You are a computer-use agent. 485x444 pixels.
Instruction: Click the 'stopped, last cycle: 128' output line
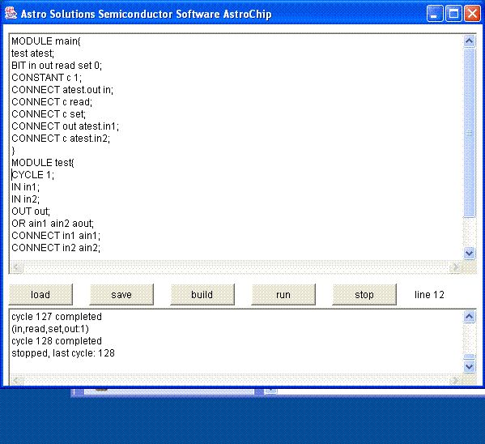point(63,353)
